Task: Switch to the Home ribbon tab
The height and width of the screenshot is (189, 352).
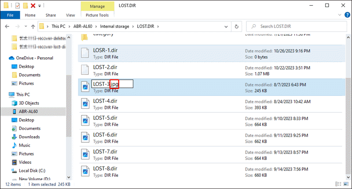Action: (x=30, y=15)
